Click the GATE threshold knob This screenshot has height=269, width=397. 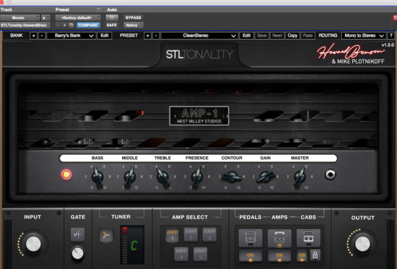click(77, 253)
